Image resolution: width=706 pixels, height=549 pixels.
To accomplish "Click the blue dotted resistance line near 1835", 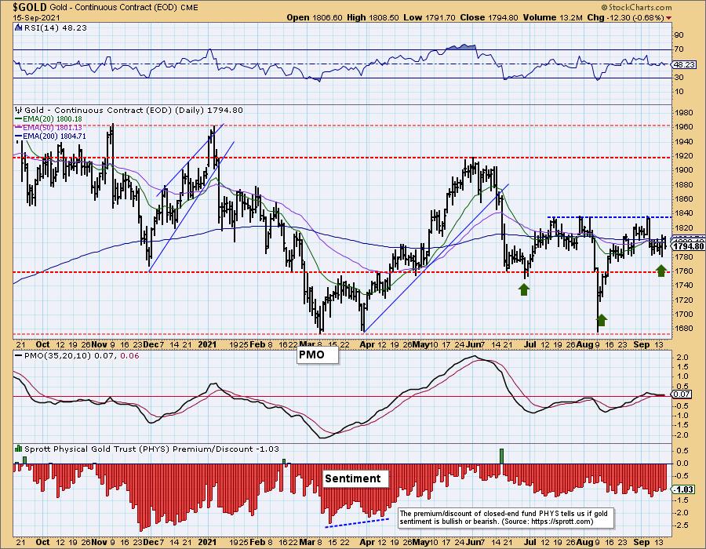I will point(610,217).
